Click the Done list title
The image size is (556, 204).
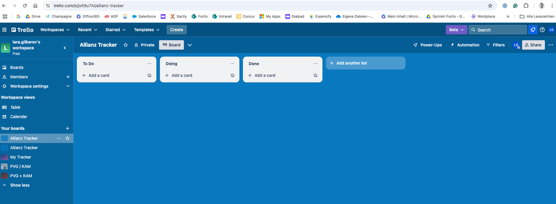click(x=254, y=64)
